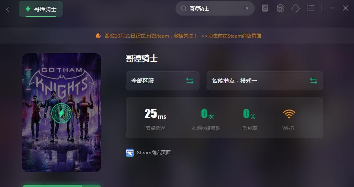354x187 pixels.
Task: Click the Gotham Knights cover art
Action: (62, 112)
